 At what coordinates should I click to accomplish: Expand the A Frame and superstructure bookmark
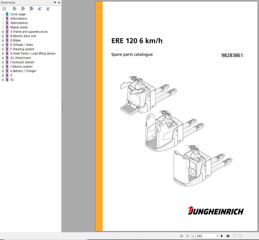[x=3, y=31]
